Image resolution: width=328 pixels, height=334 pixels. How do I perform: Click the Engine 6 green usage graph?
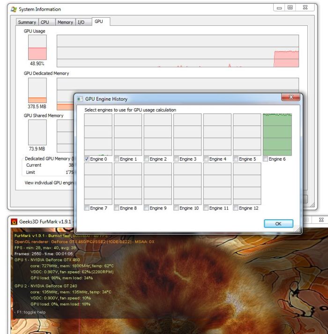pyautogui.click(x=277, y=134)
